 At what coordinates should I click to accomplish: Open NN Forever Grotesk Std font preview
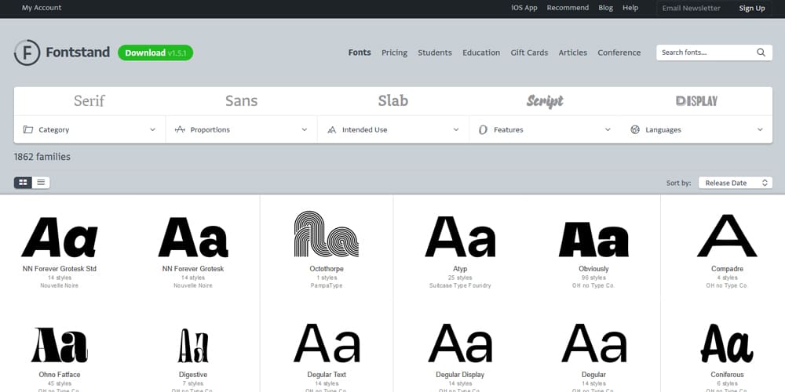point(60,237)
